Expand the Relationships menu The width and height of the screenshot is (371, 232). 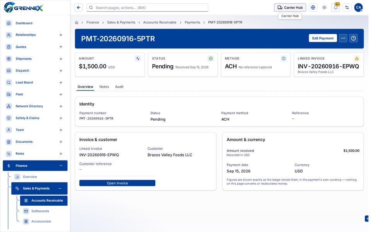pyautogui.click(x=61, y=35)
